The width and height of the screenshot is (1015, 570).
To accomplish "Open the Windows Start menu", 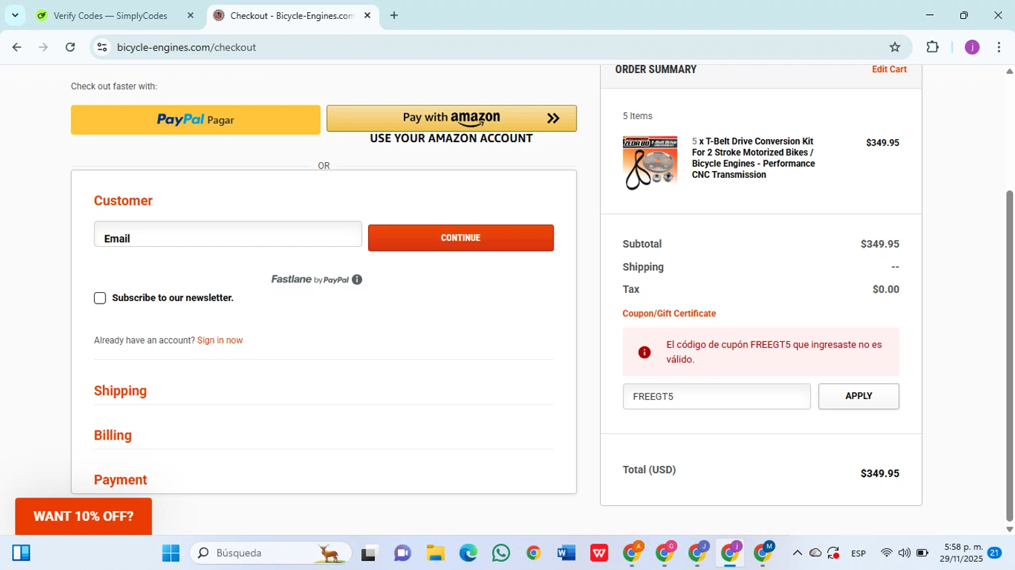I will pyautogui.click(x=171, y=553).
